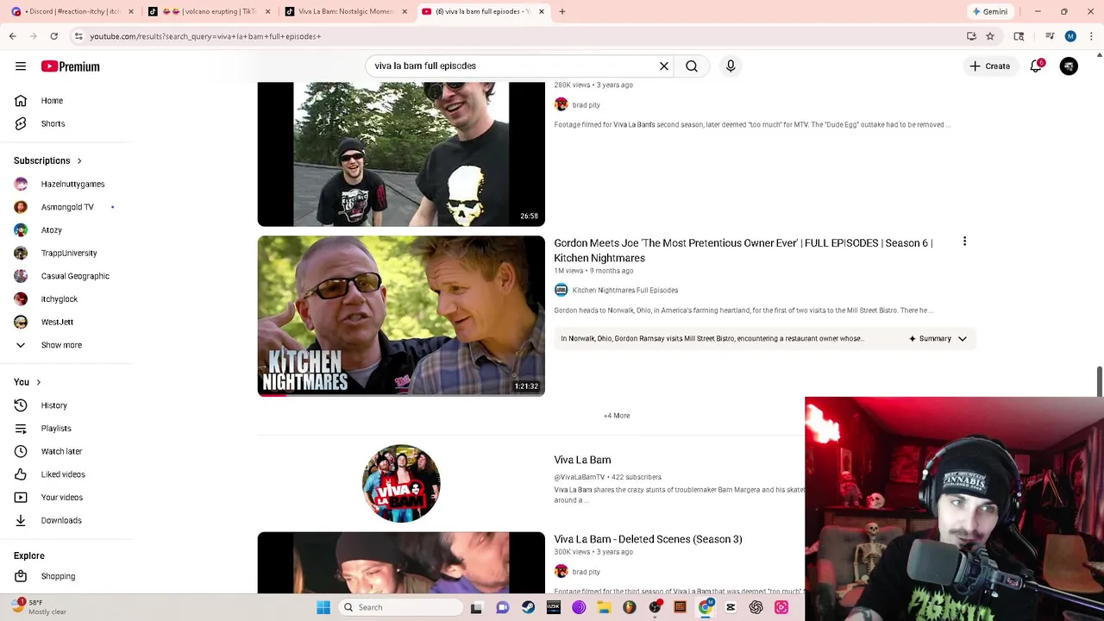The image size is (1104, 621).
Task: Focus the browser address bar
Action: (x=517, y=36)
